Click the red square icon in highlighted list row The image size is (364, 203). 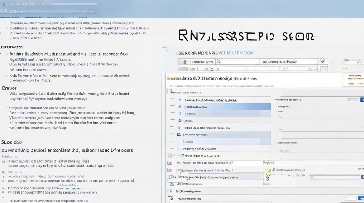[x=180, y=107]
